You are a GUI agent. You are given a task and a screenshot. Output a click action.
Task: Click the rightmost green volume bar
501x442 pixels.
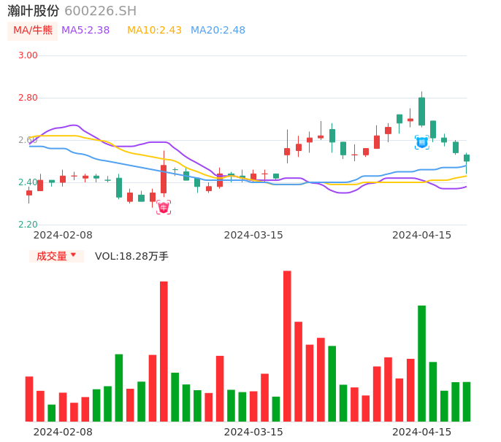point(466,401)
